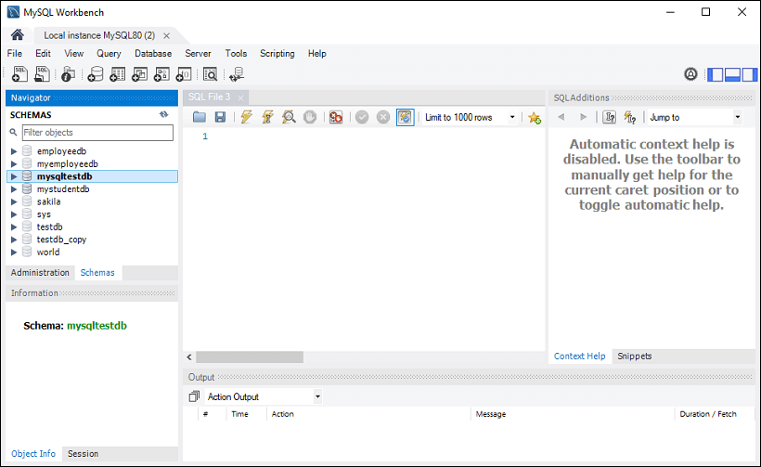
Task: Create a new table icon
Action: pos(118,74)
